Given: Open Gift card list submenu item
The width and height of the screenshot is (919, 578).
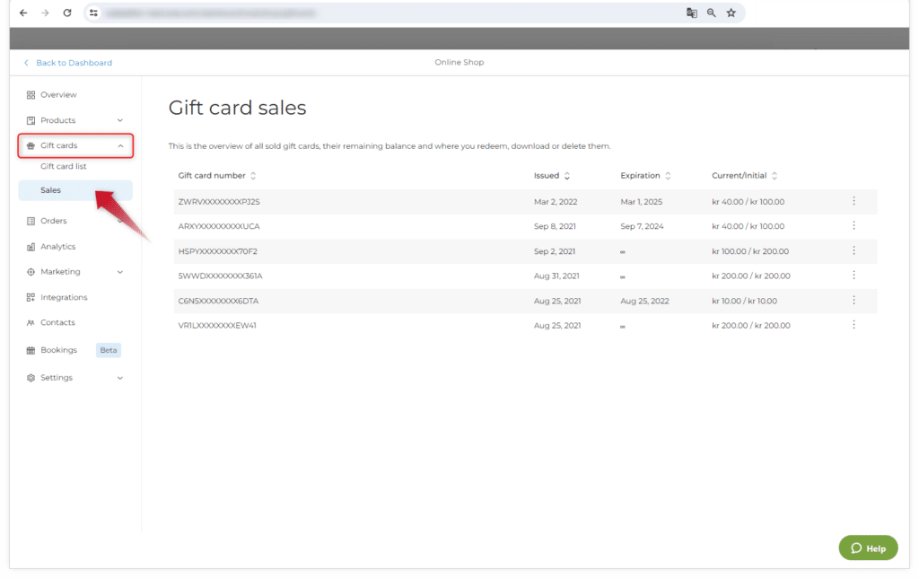Looking at the screenshot, I should [64, 167].
